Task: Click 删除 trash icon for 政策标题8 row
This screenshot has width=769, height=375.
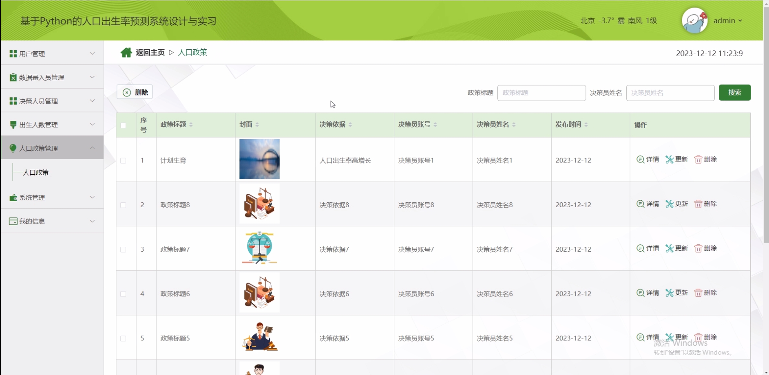Action: (698, 204)
